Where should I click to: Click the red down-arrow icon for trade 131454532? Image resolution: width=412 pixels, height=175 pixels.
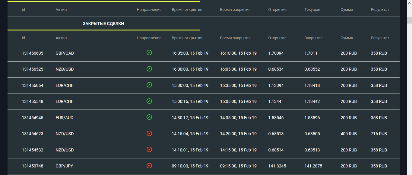(x=149, y=149)
